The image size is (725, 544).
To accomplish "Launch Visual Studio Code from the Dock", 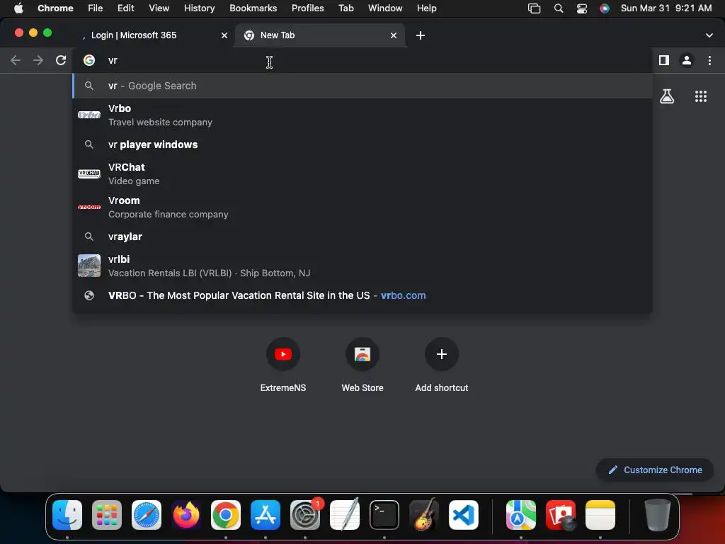I will 463,515.
